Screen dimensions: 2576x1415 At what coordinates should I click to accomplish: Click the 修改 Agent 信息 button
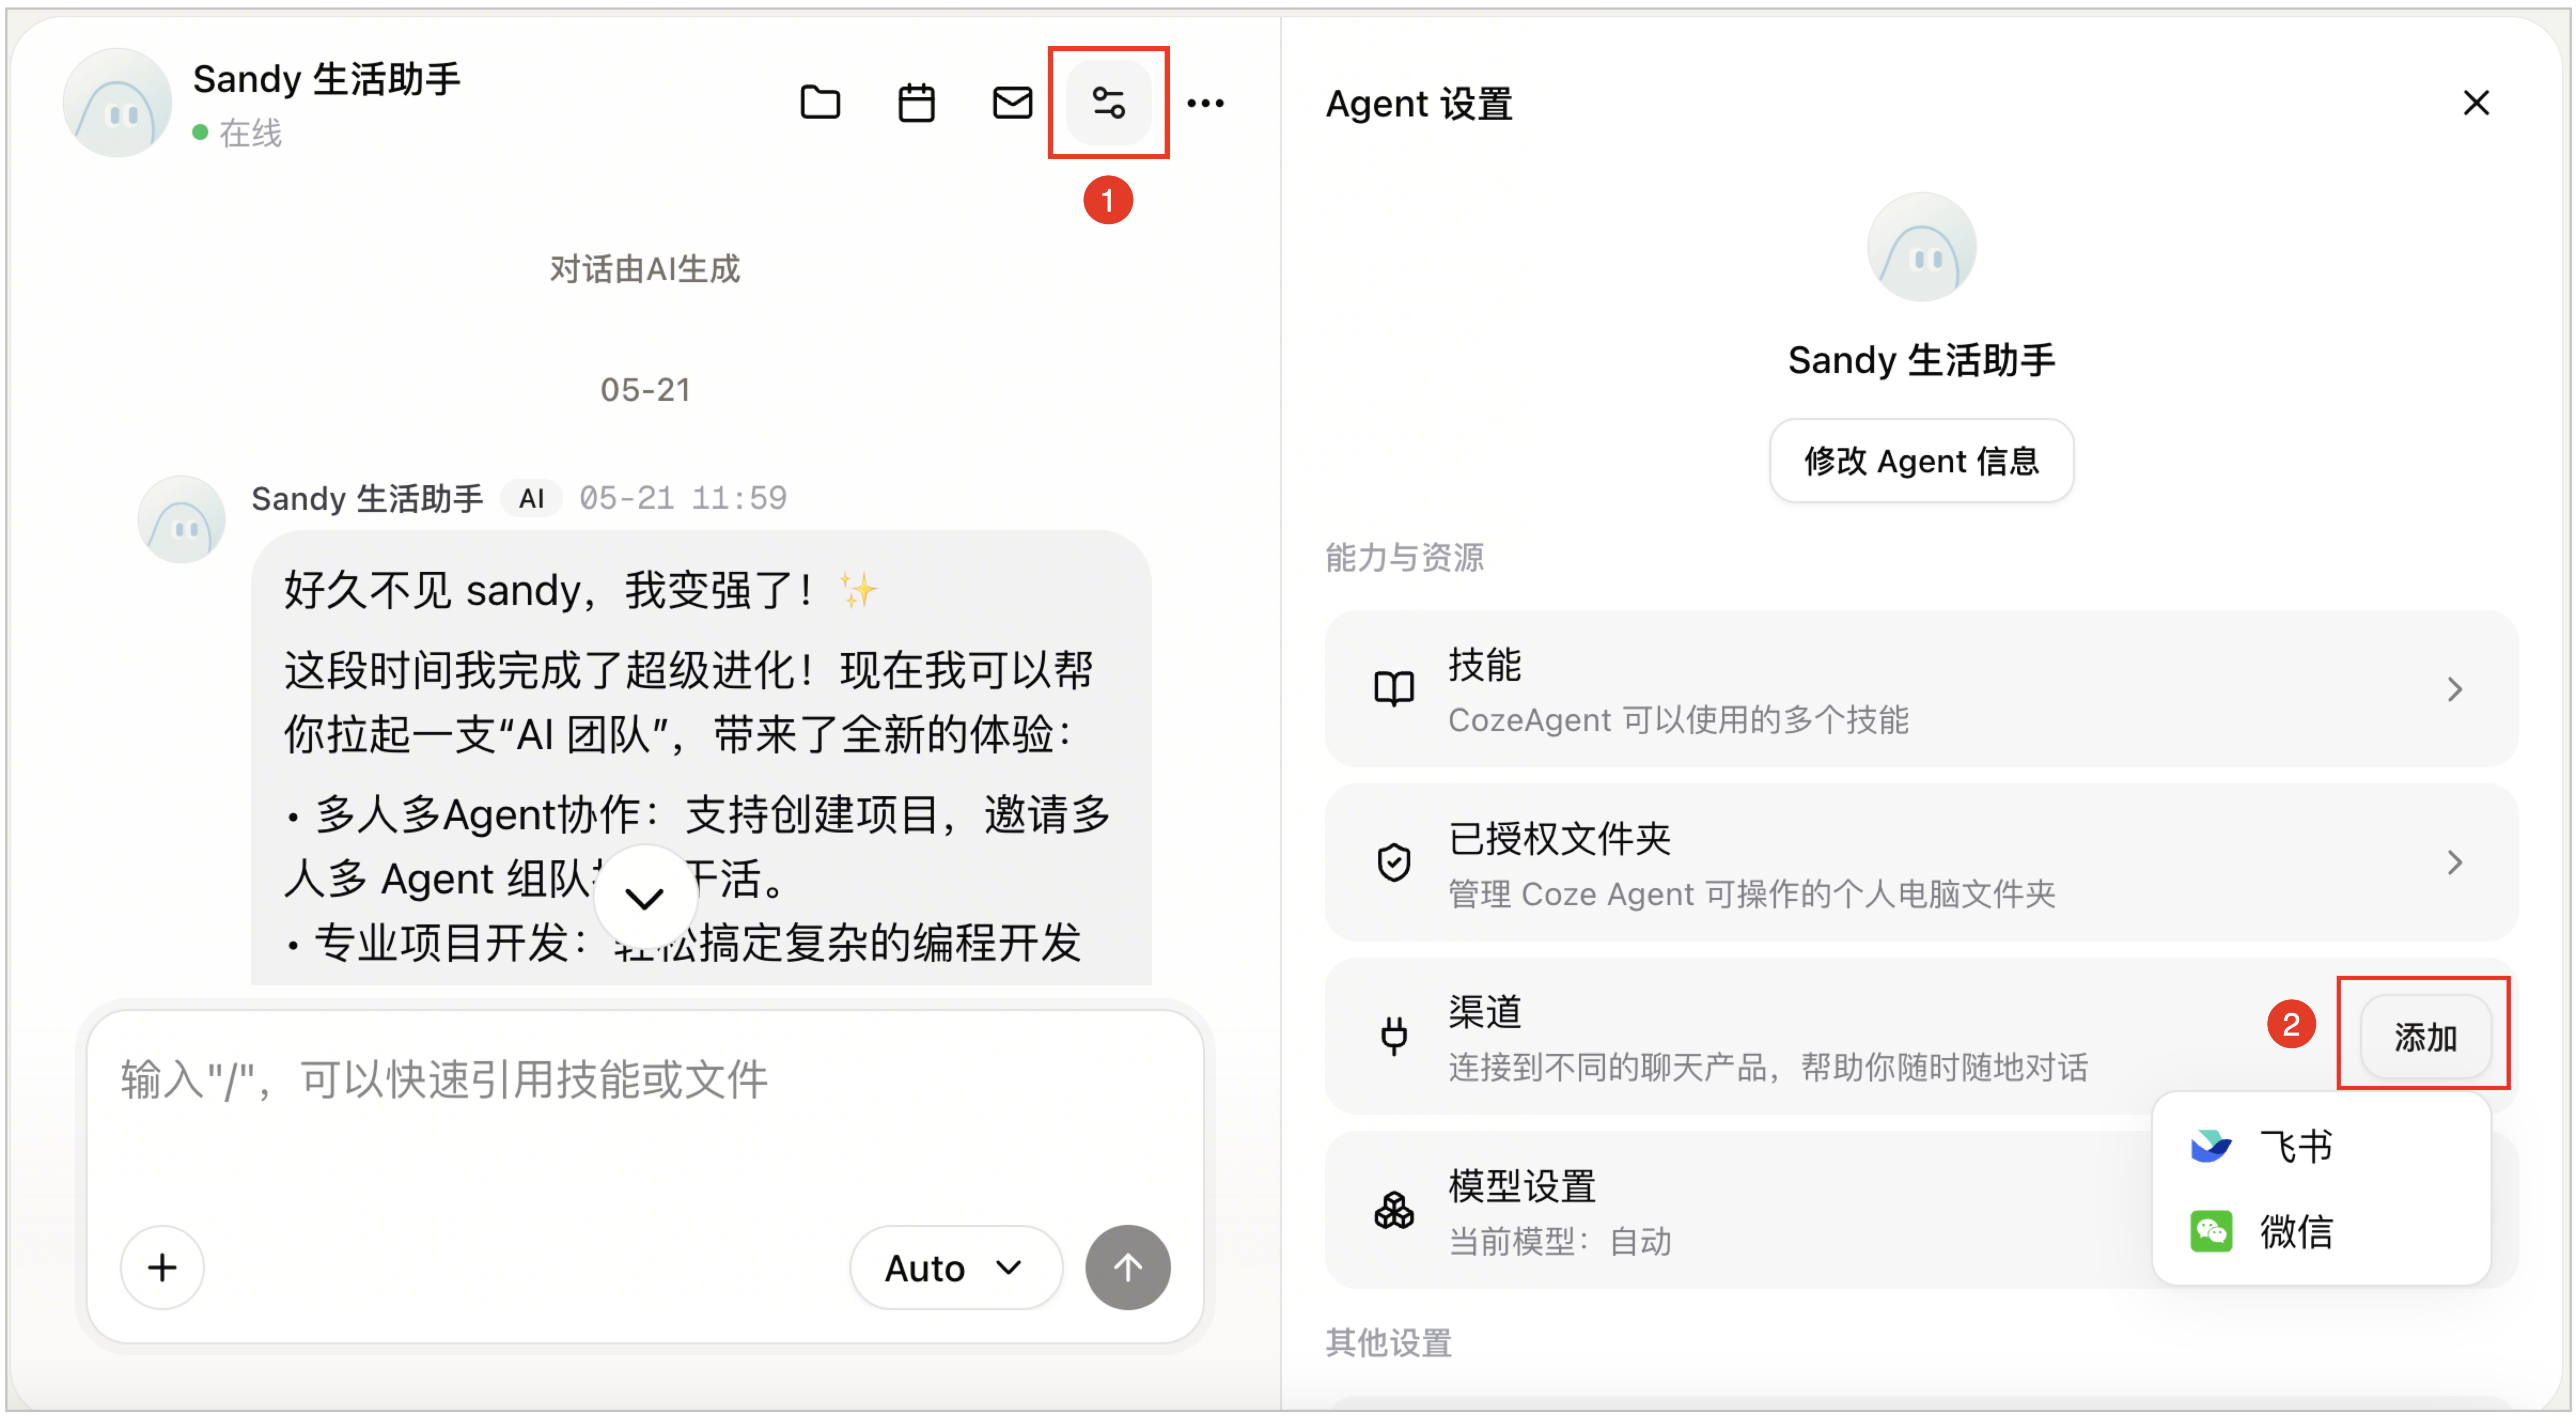click(x=1921, y=461)
